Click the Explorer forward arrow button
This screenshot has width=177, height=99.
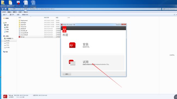(x=5, y=9)
